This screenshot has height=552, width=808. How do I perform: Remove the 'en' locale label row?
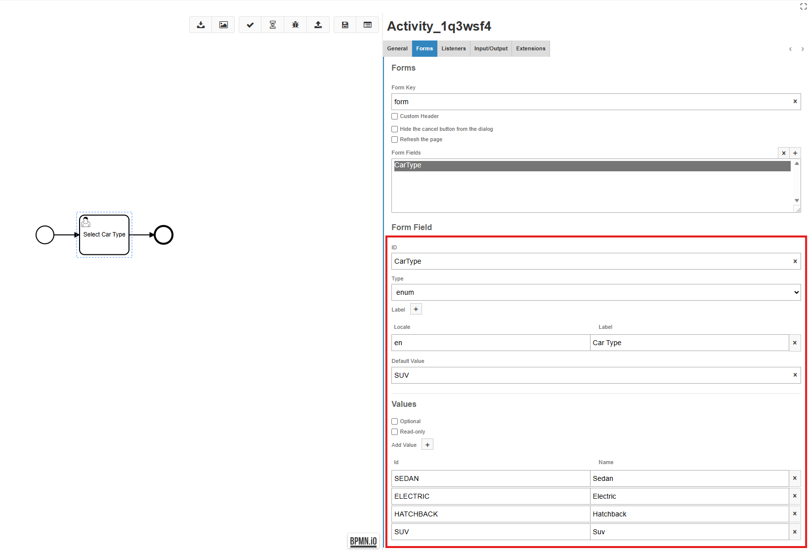pyautogui.click(x=795, y=343)
